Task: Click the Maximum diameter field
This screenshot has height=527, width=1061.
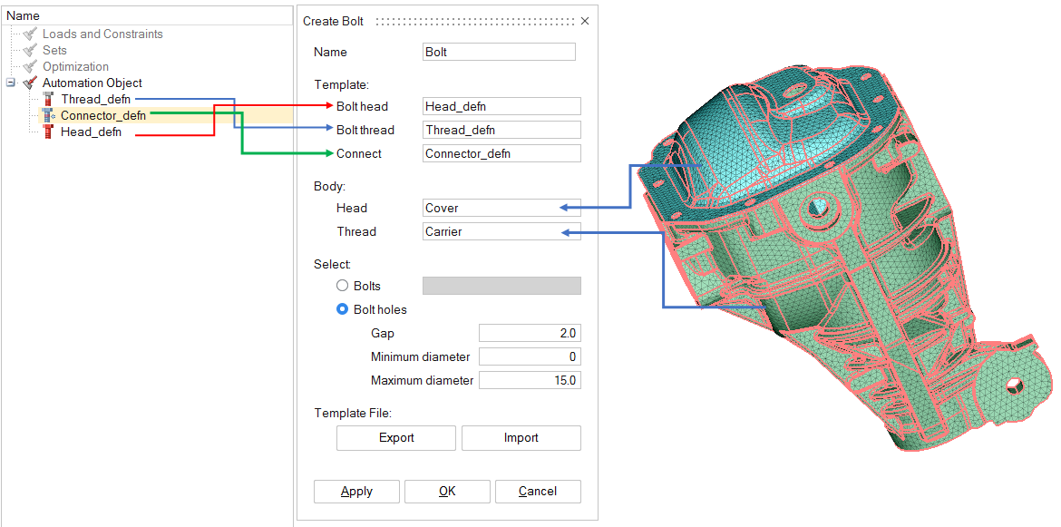Action: [530, 380]
